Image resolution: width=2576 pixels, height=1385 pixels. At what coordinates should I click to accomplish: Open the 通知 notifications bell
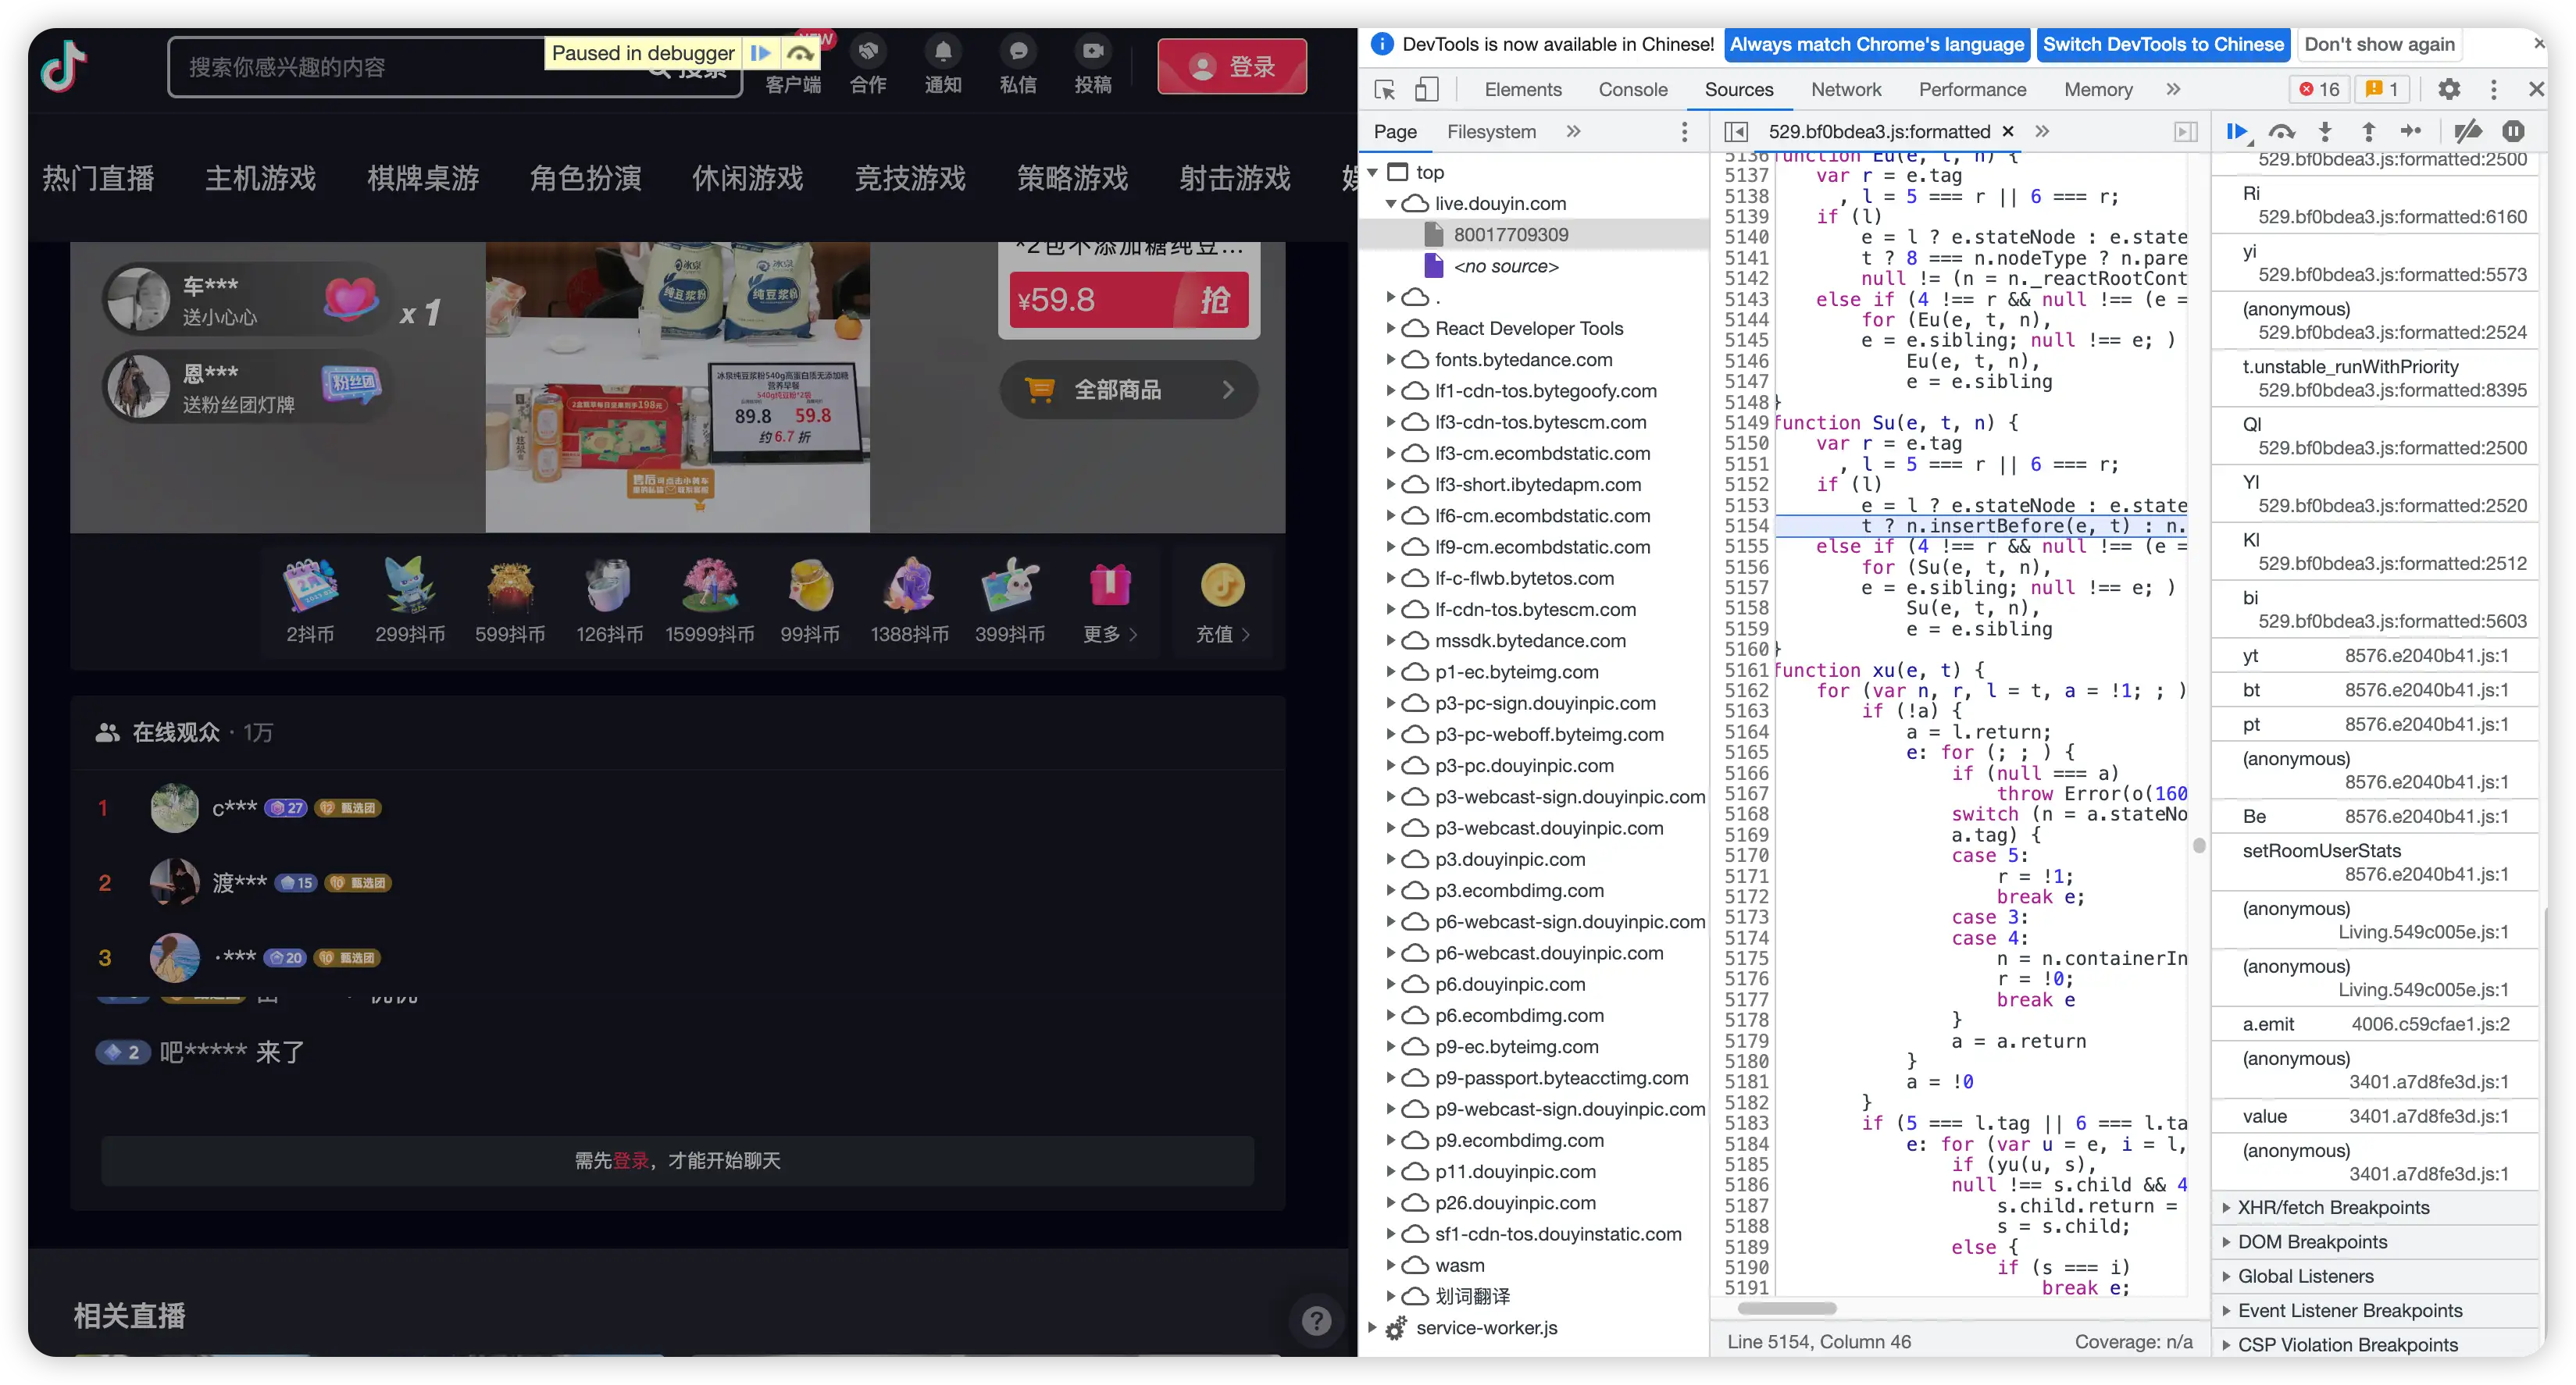(x=942, y=66)
